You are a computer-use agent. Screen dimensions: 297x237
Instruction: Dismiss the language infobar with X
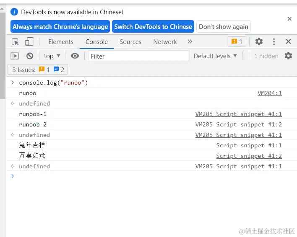click(289, 19)
